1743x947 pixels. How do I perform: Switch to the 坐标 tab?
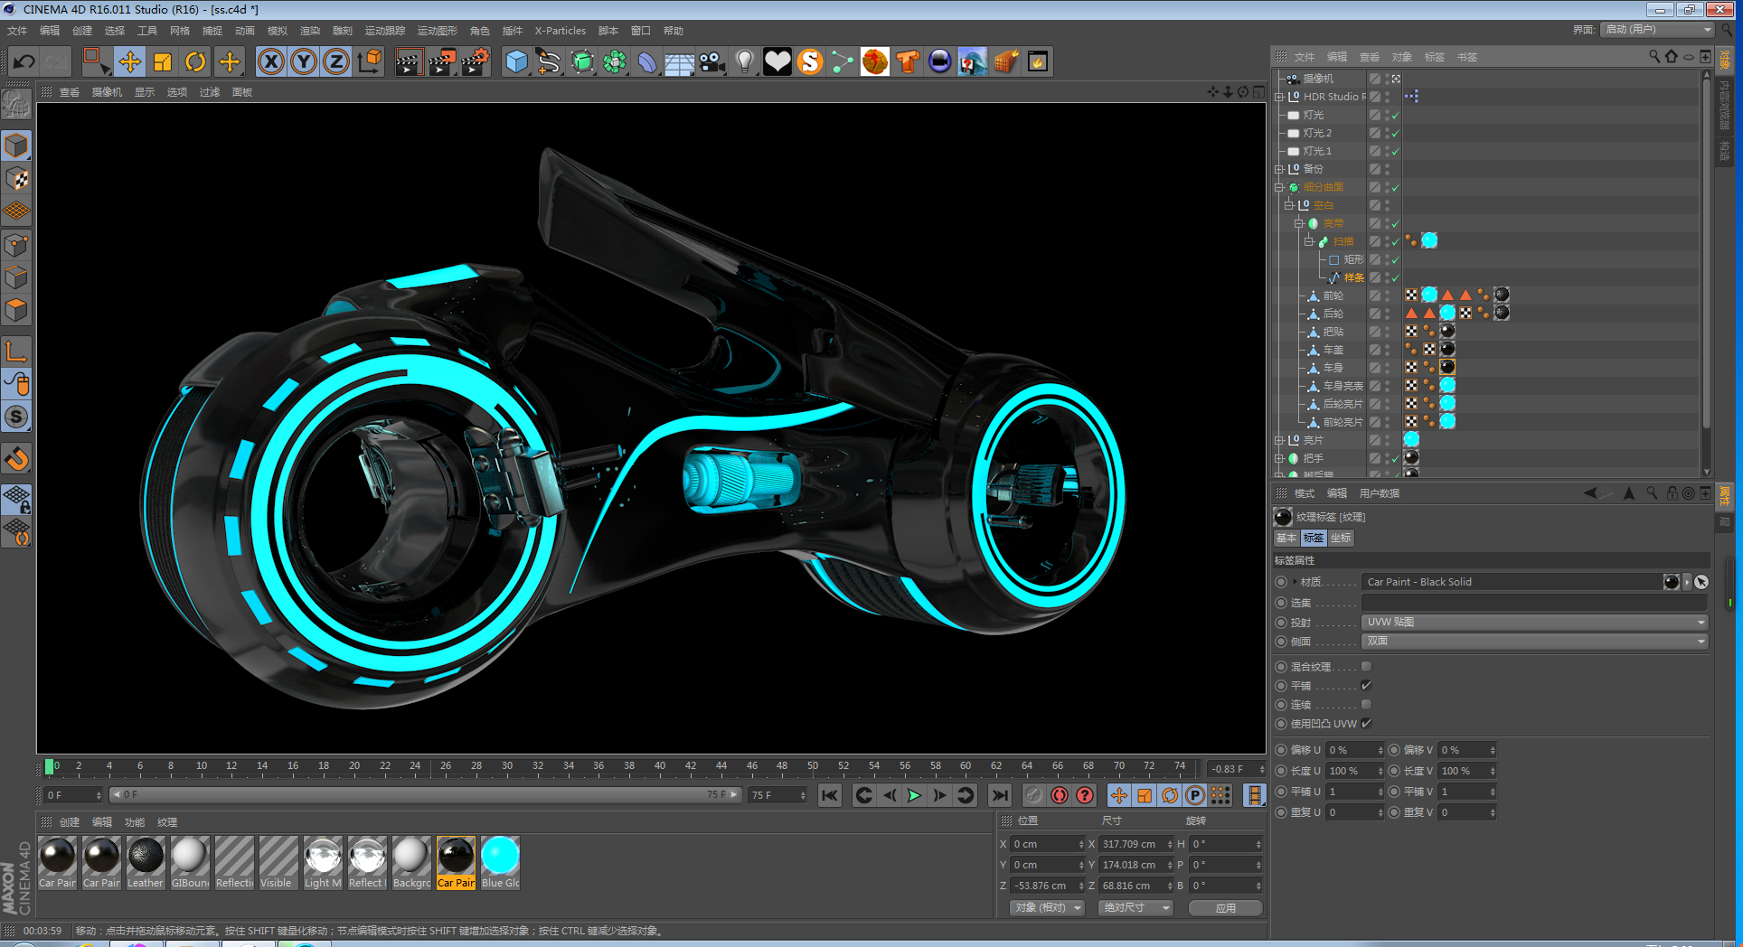[1341, 538]
